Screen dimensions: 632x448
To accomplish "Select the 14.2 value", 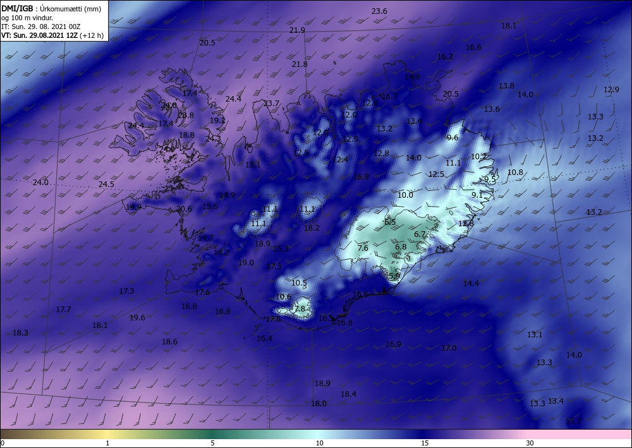I will click(x=221, y=253).
